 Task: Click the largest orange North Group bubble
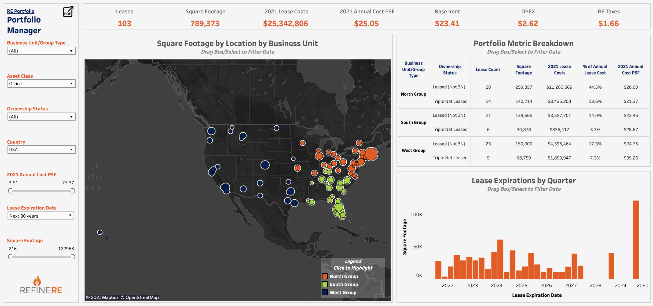pyautogui.click(x=371, y=154)
